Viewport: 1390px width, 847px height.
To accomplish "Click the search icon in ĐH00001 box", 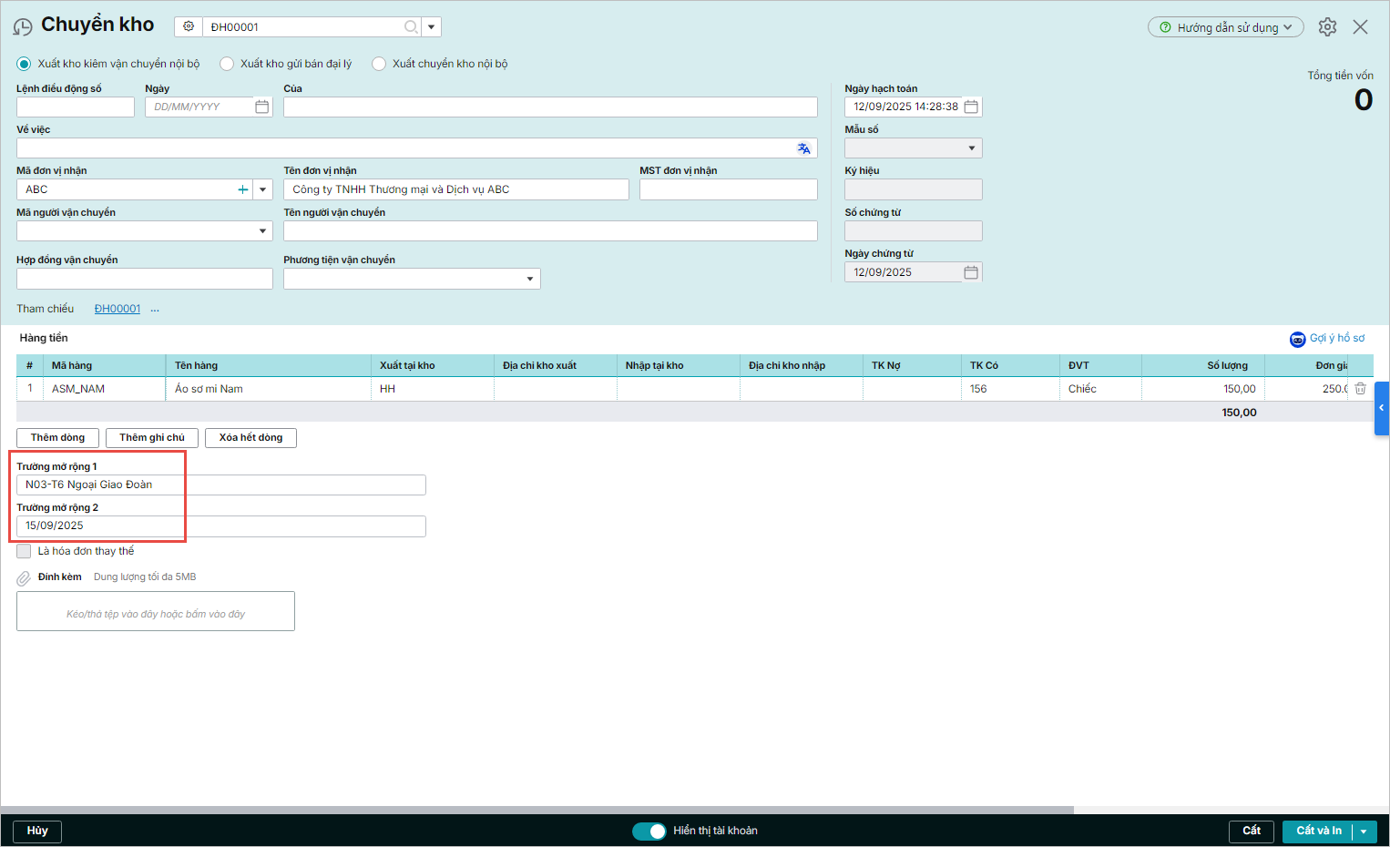I will point(411,27).
